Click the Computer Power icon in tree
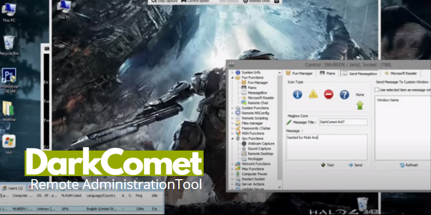Image resolution: width=431 pixels, height=215 pixels. (x=238, y=174)
